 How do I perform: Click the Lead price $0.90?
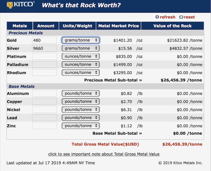click(x=126, y=118)
